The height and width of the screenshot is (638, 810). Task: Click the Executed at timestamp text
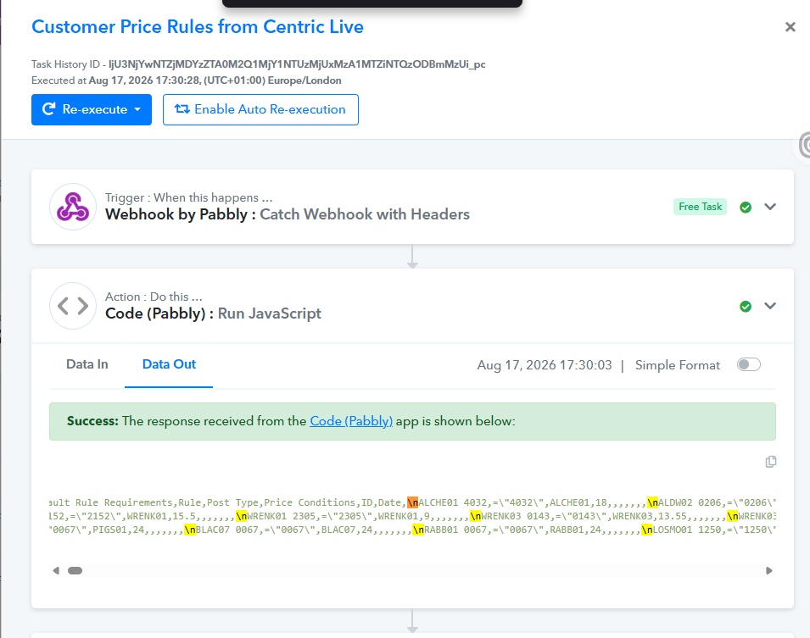click(187, 80)
